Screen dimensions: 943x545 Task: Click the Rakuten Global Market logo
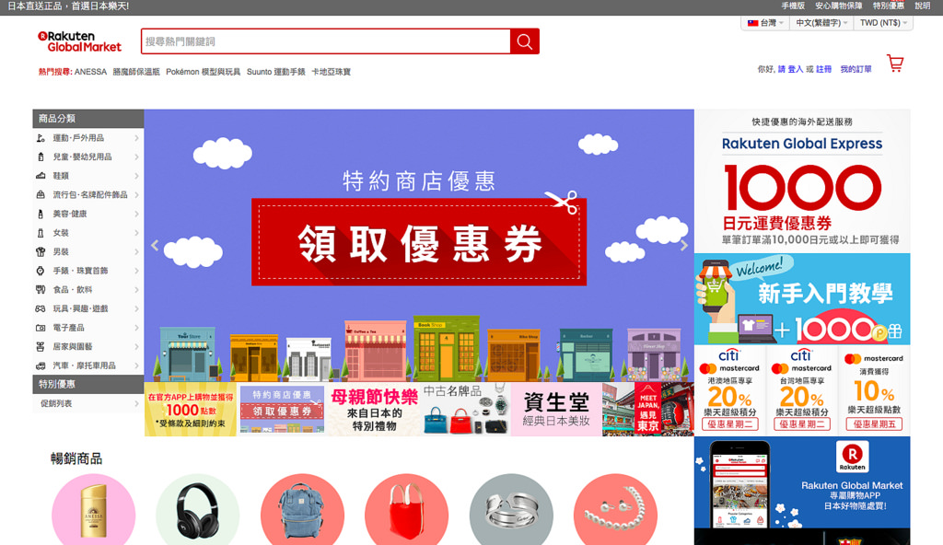(80, 41)
